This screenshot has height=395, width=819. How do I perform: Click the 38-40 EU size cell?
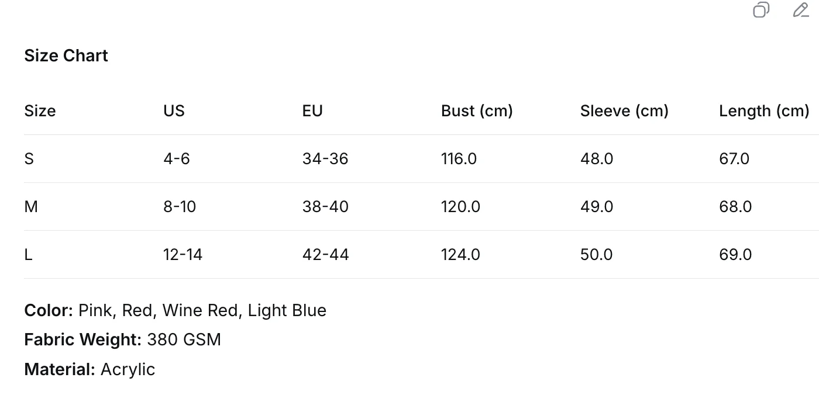pyautogui.click(x=325, y=207)
